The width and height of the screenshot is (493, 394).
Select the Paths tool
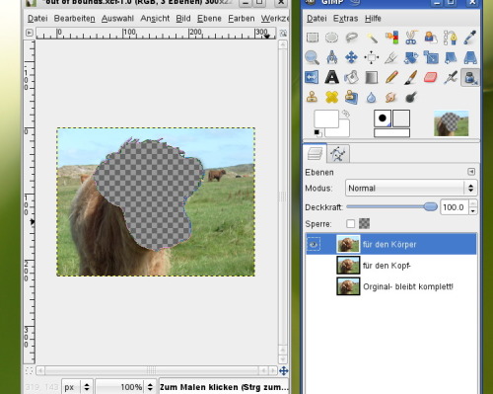pos(451,38)
